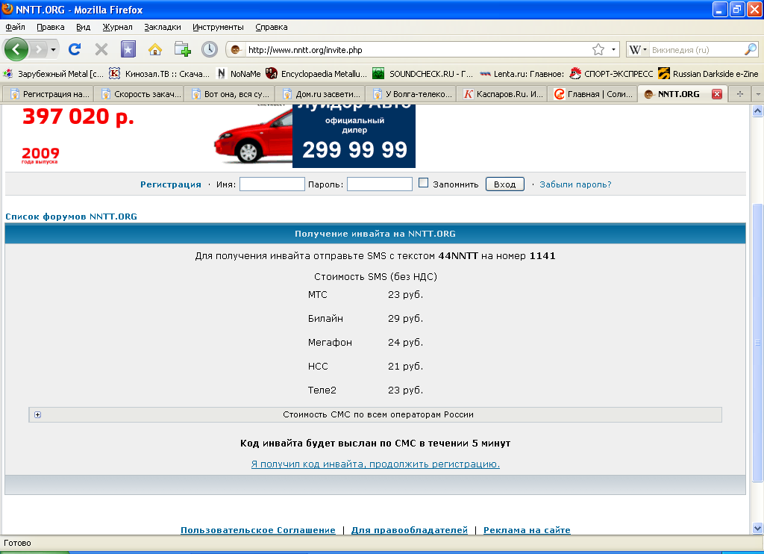Reload the page with the refresh icon

tap(75, 50)
